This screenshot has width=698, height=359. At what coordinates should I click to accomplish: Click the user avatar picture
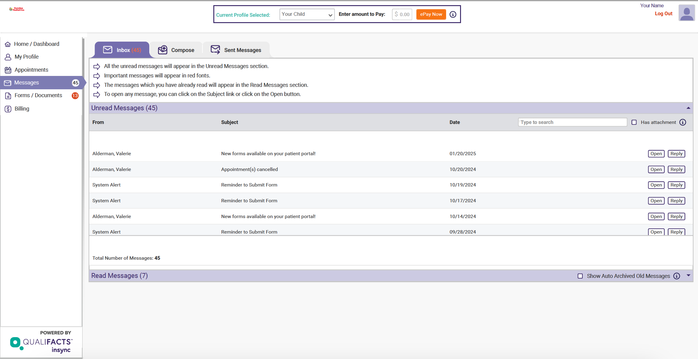click(686, 13)
